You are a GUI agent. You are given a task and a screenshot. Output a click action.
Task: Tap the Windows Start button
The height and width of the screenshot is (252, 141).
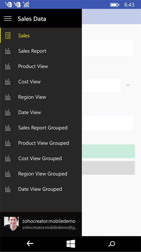coord(71,244)
